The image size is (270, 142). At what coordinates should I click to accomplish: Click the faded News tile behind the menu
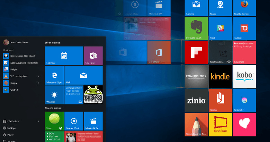pos(147,28)
